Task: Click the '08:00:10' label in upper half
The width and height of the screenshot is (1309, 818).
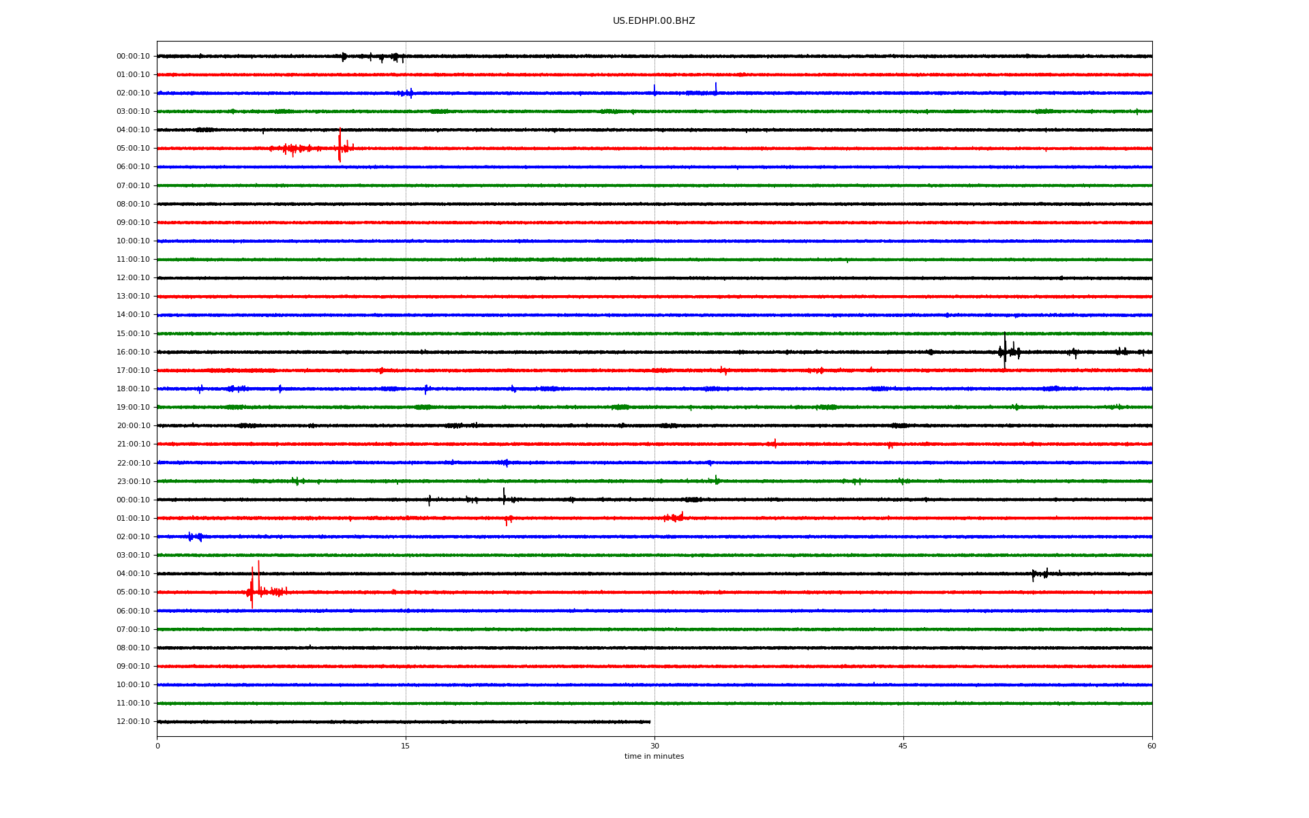Action: tap(133, 204)
